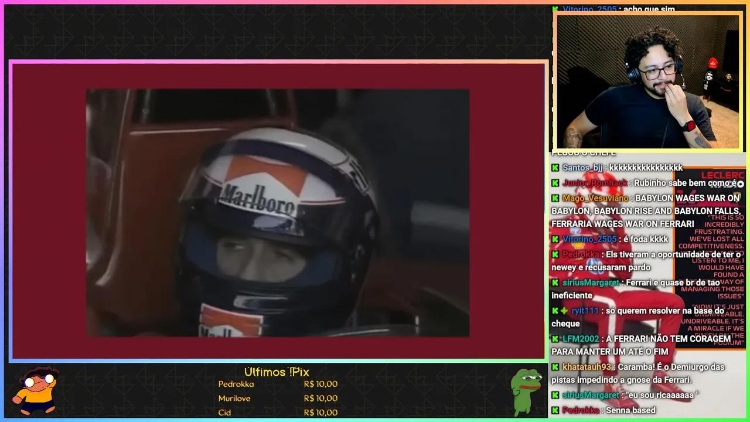Click the Kick badge beside "Senna based" message
This screenshot has height=422, width=750.
555,410
